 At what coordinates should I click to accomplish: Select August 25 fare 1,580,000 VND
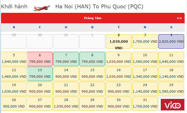click(x=171, y=89)
